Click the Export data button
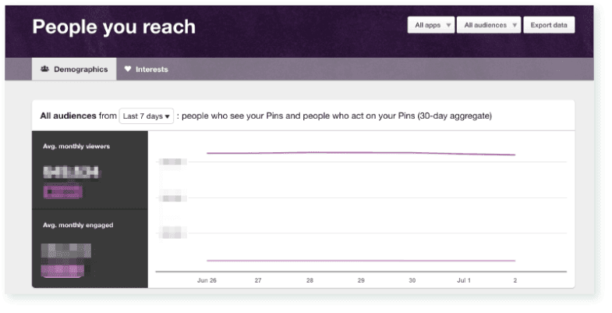Screen dimensions: 612x313 point(549,25)
